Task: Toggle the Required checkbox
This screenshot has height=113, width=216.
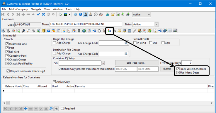Action: pyautogui.click(x=62, y=108)
